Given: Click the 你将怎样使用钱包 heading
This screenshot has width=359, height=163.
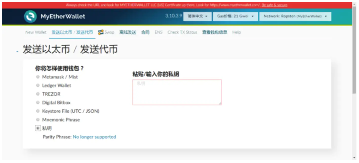Looking at the screenshot, I should coord(59,68).
